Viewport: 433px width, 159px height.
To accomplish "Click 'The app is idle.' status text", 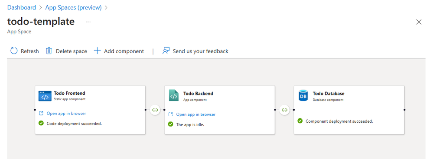I will coord(190,124).
